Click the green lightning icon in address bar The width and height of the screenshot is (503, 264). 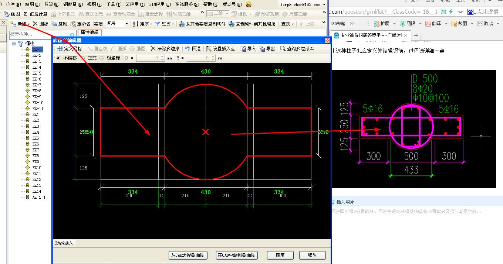click(x=450, y=12)
